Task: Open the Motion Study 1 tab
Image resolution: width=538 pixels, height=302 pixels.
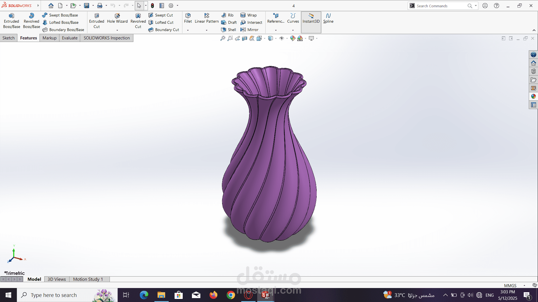Action: click(x=88, y=279)
